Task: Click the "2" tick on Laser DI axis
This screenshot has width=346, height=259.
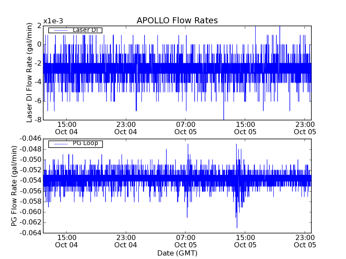Action: pyautogui.click(x=39, y=26)
